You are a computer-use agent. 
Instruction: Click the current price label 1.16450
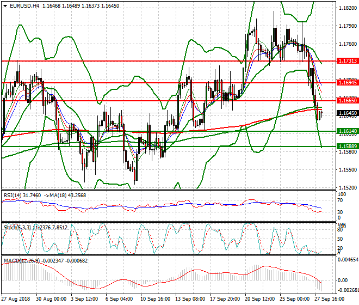click(348, 113)
